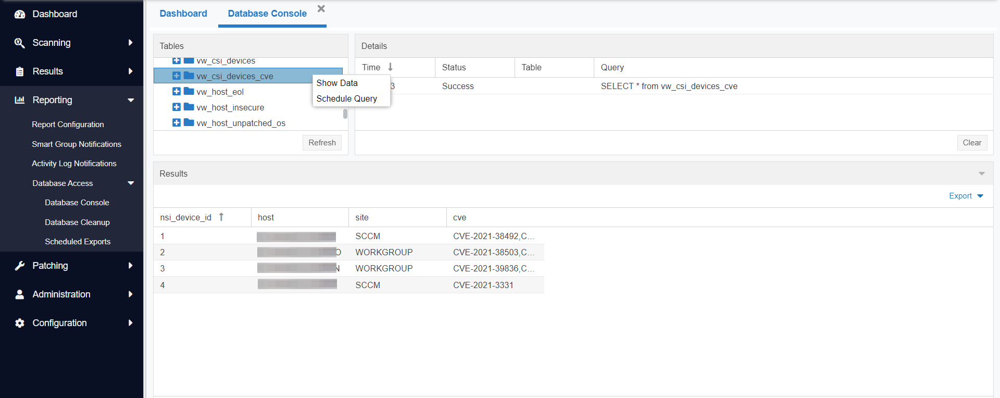The image size is (1000, 398).
Task: Click the Reporting chart icon
Action: 20,100
